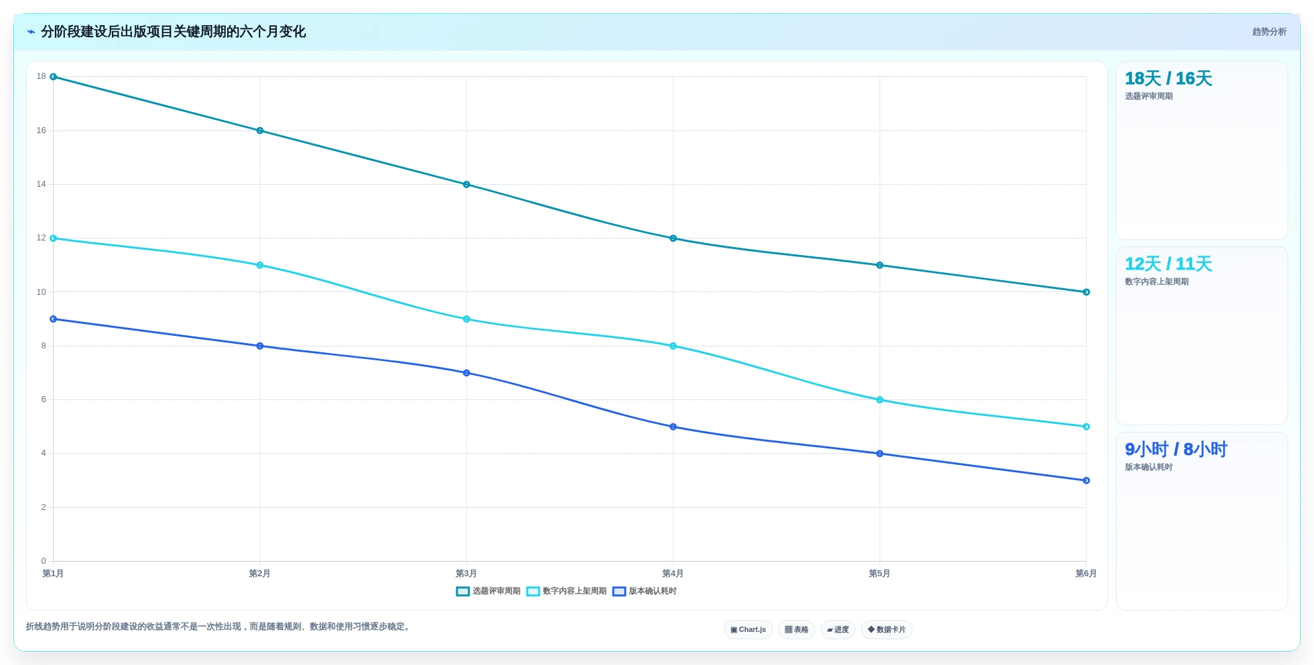This screenshot has width=1314, height=665.
Task: Click the 18天 / 16天 stat value
Action: [x=1168, y=79]
